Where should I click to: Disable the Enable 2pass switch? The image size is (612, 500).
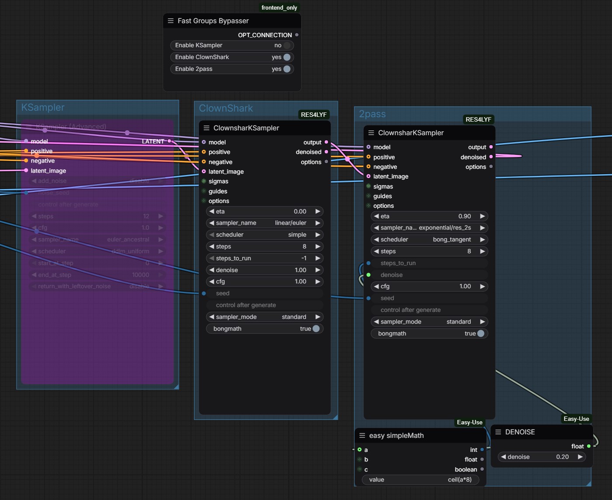coord(287,69)
